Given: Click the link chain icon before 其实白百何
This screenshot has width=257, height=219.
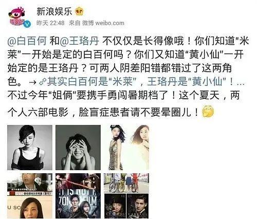Looking at the screenshot, I should click(x=42, y=82).
